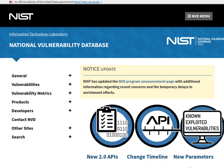Expand the Vulnerabilities plus icon

coord(70,84)
